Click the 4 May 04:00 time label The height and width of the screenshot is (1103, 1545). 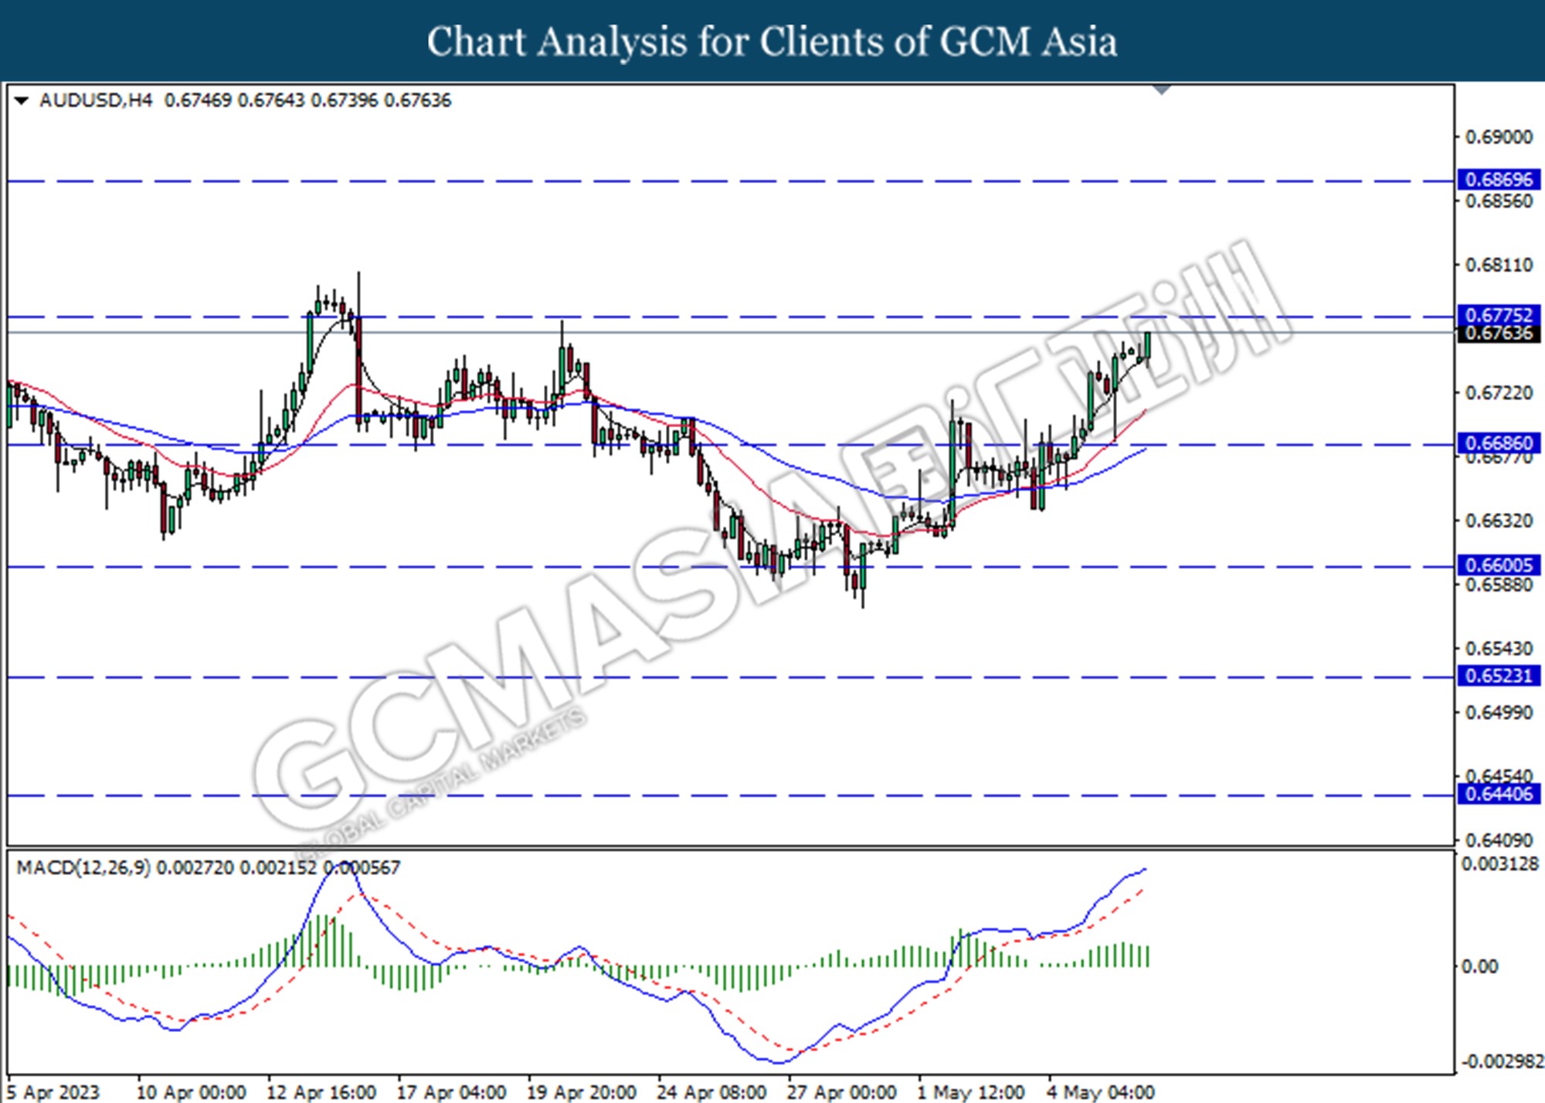1101,1092
